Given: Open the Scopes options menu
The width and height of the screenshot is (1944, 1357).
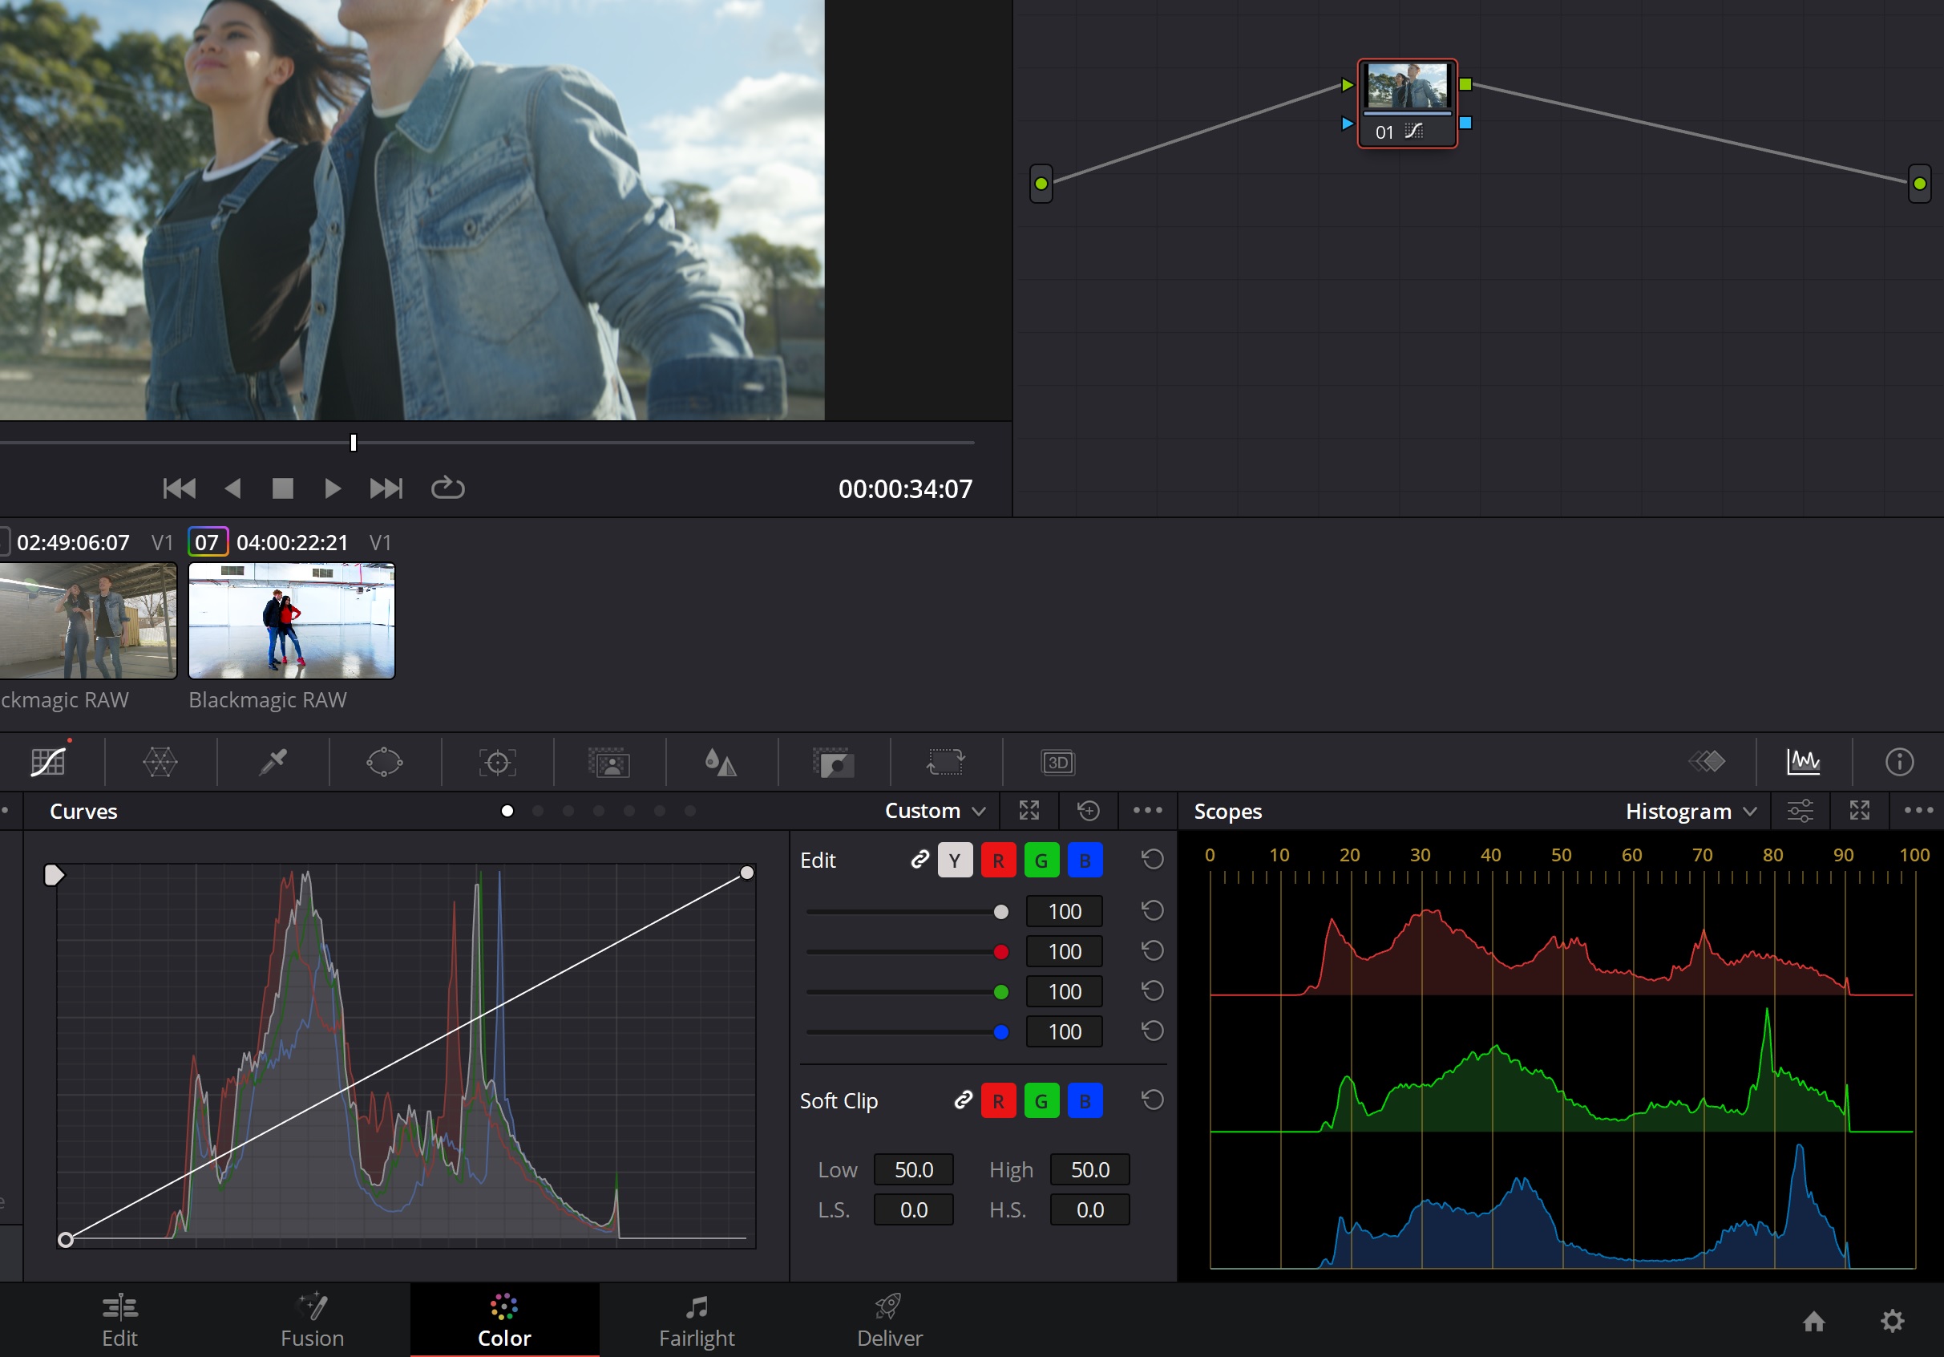Looking at the screenshot, I should 1918,811.
